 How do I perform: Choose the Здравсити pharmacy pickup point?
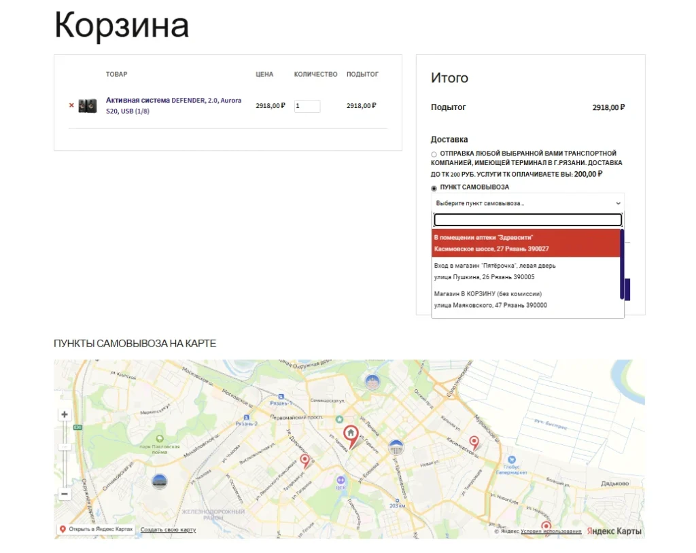tap(526, 243)
